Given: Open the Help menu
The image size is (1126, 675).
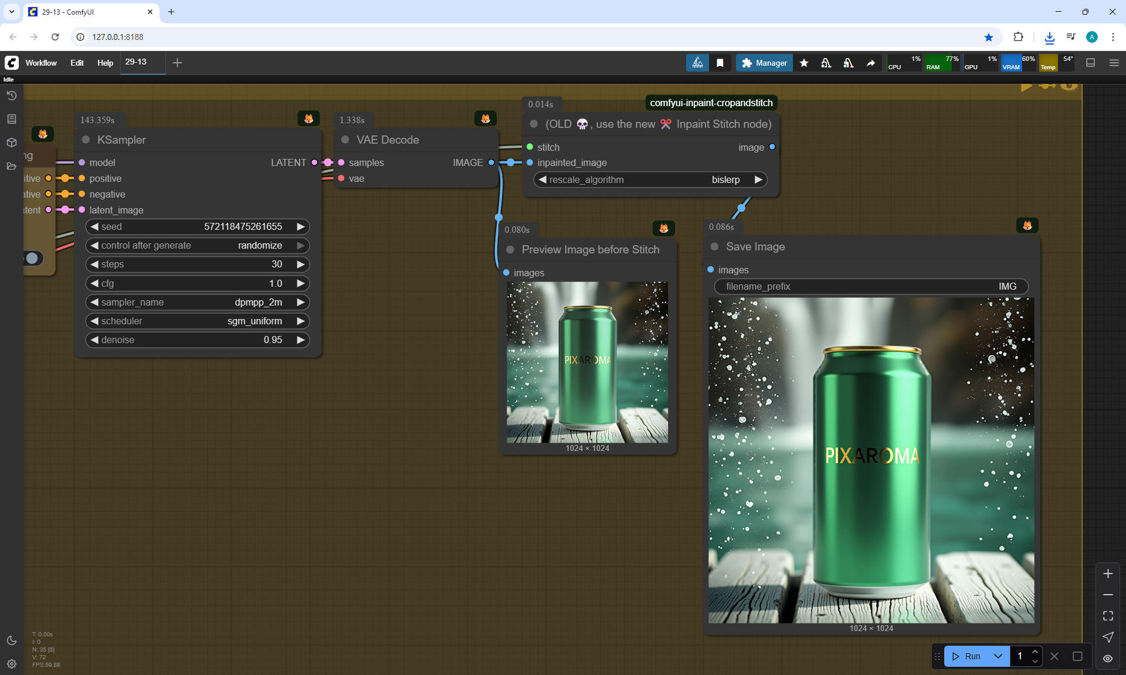Looking at the screenshot, I should tap(105, 63).
